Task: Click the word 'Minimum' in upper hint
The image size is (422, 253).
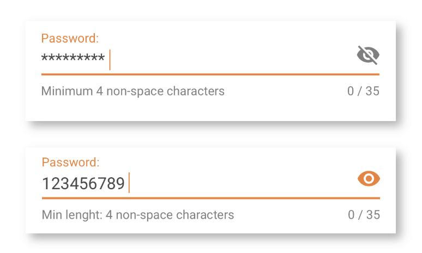Action: 67,91
